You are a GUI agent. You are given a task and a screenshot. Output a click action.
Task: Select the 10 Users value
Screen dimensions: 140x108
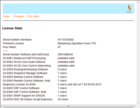click(63, 99)
